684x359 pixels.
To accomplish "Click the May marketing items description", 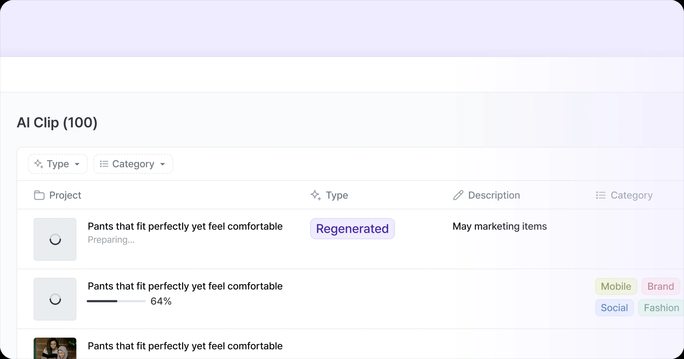I will (500, 226).
